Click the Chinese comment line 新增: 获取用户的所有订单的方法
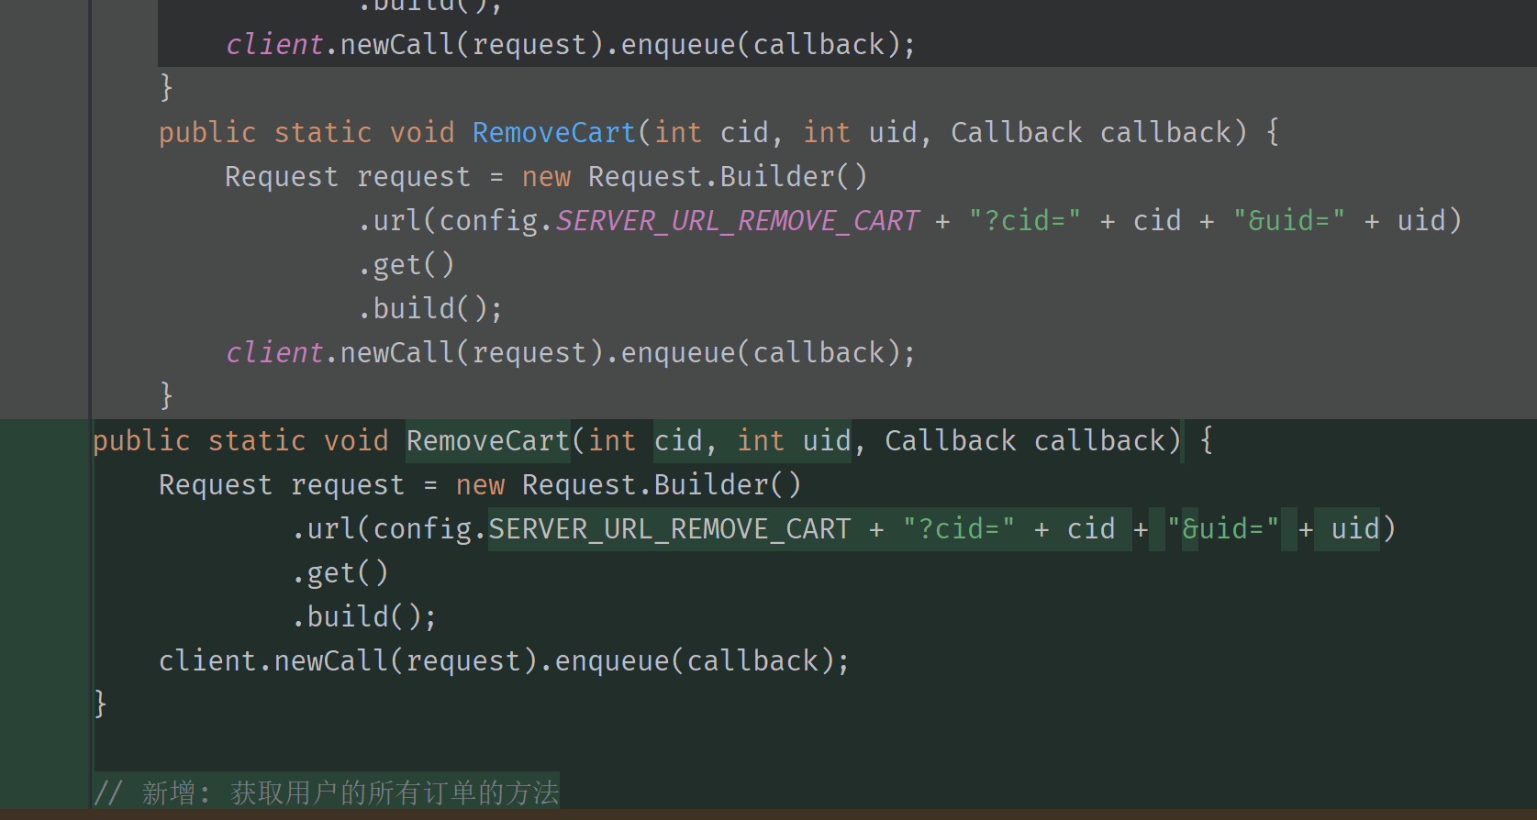The height and width of the screenshot is (820, 1537). (x=327, y=792)
